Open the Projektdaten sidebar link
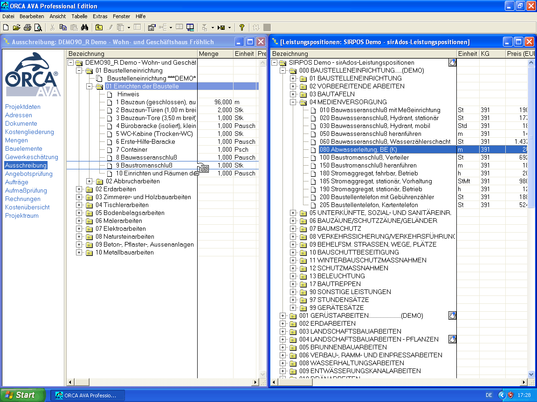This screenshot has width=537, height=402. pos(22,107)
